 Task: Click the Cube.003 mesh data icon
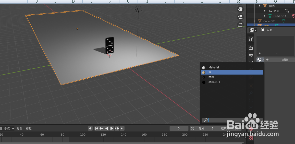(270, 16)
